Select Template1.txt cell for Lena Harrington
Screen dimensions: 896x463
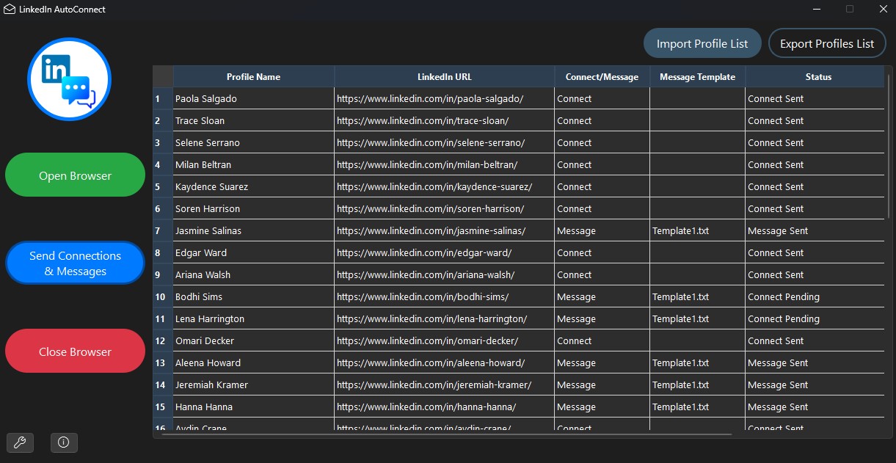[697, 319]
